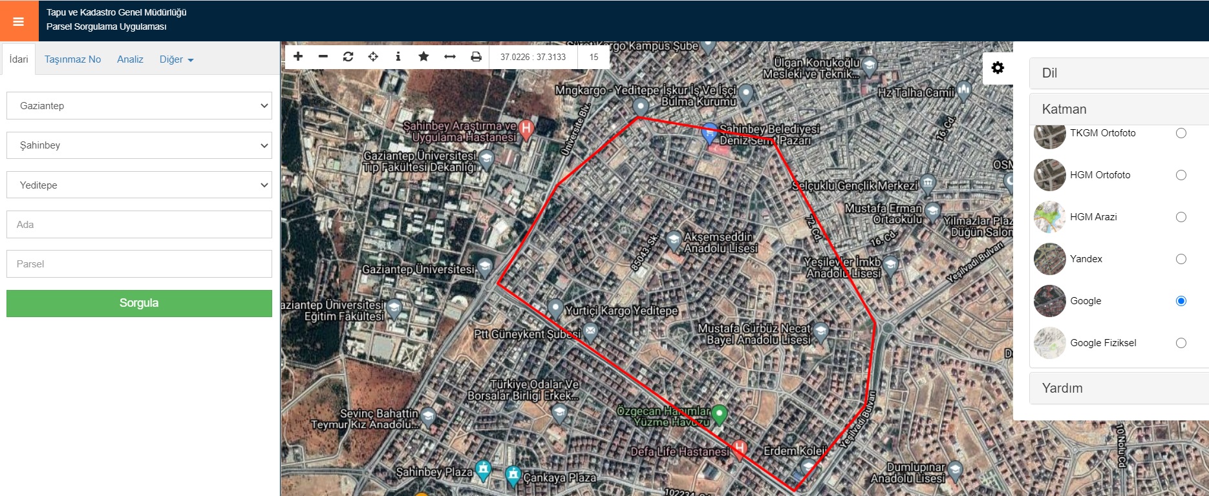
Task: Refresh the map with the reload icon
Action: point(348,57)
